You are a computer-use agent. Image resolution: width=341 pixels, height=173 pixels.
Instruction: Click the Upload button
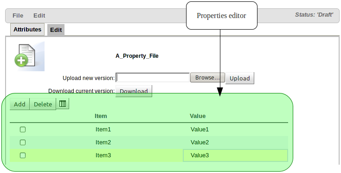(x=240, y=78)
